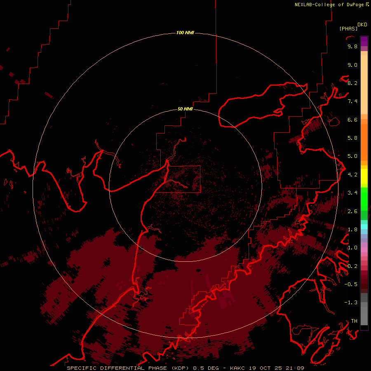Pick the pink segment of the color bar
The image size is (371, 371).
(x=364, y=250)
